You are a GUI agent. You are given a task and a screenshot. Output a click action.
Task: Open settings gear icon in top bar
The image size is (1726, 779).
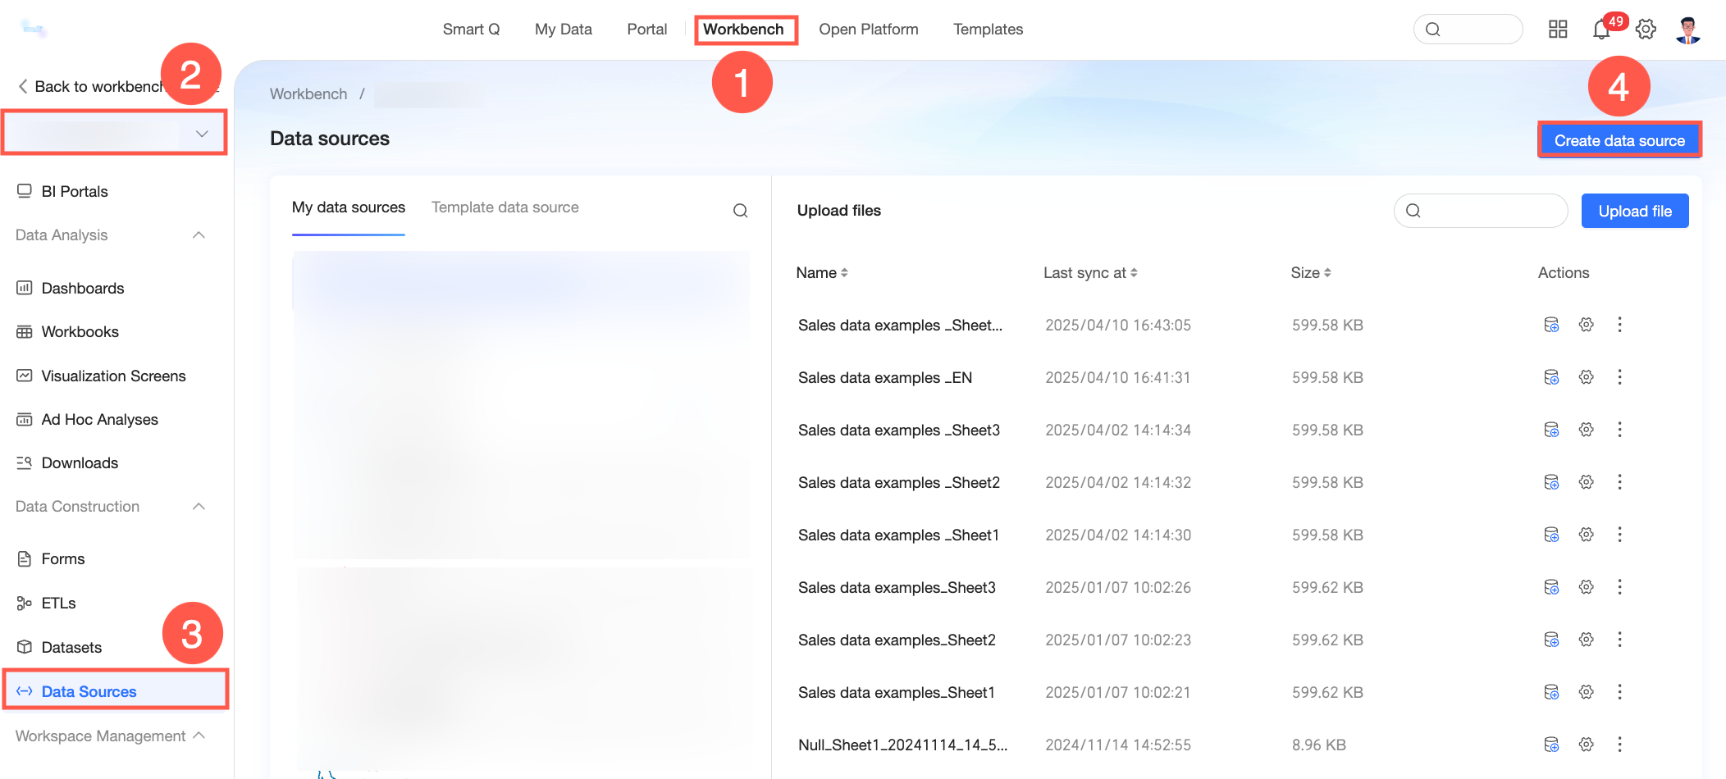tap(1646, 30)
